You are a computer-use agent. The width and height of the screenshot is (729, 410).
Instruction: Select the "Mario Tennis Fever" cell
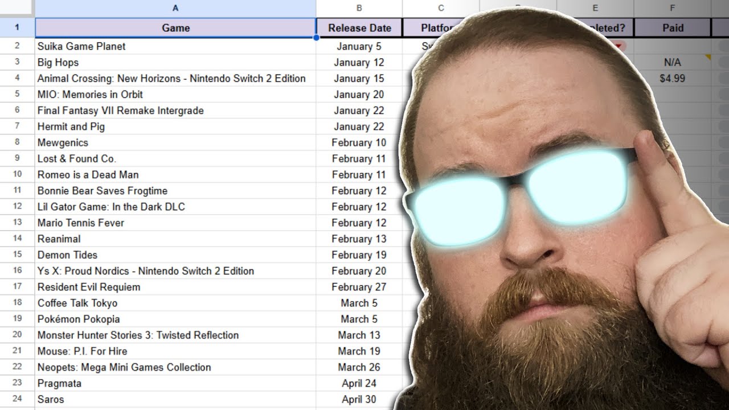coord(175,222)
